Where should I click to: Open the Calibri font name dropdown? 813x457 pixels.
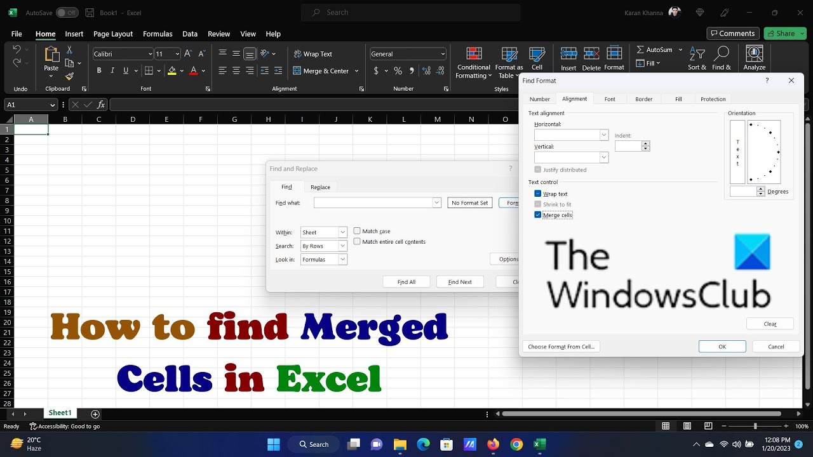pos(150,54)
